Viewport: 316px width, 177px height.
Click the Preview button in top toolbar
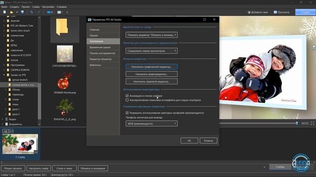281,12
